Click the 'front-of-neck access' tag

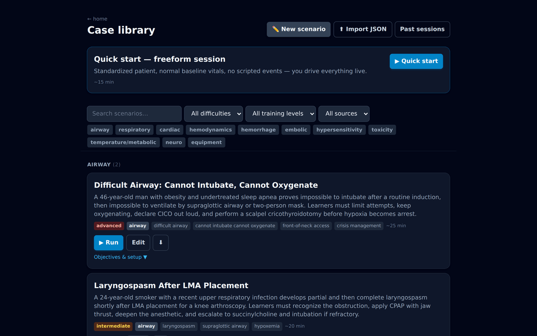pyautogui.click(x=306, y=226)
